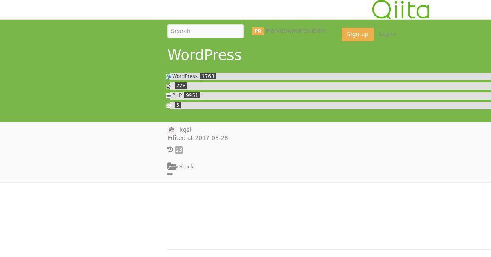Open the Log in link
Viewport: 491px width, 257px height.
(387, 34)
